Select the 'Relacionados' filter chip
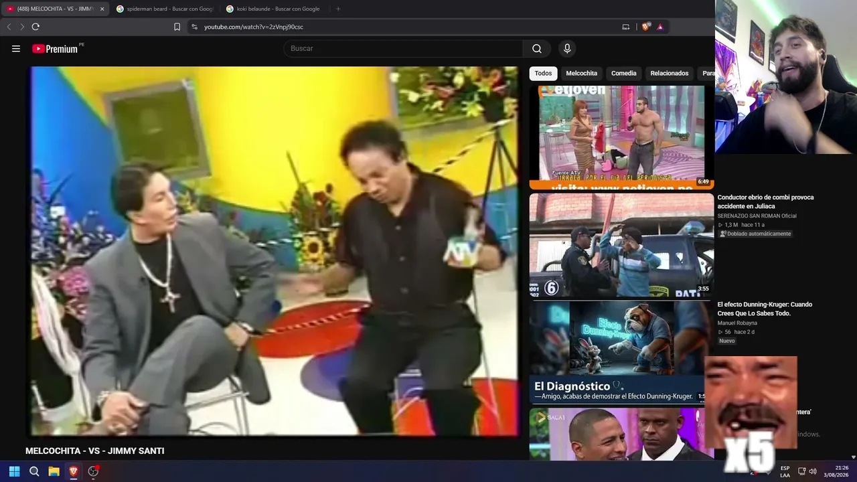 [670, 73]
